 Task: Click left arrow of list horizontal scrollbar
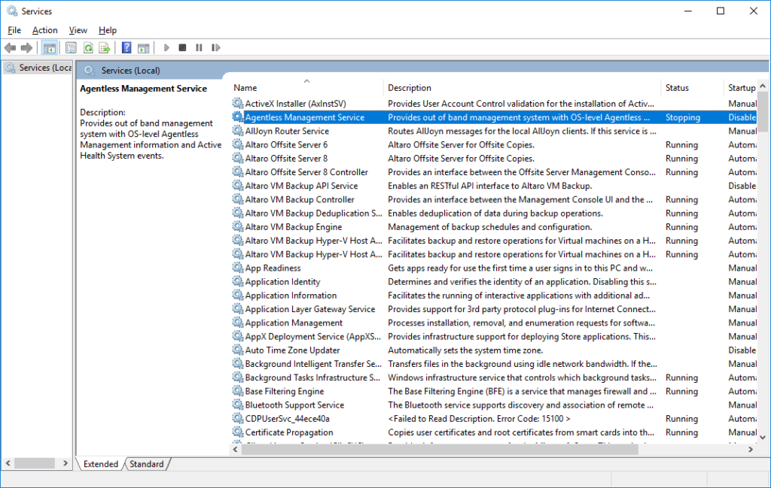coord(236,449)
